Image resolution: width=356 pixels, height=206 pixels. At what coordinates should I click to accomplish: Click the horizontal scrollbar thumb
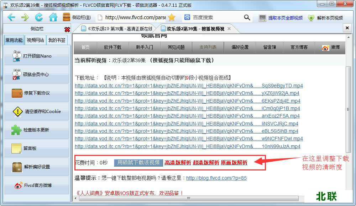tap(189, 198)
